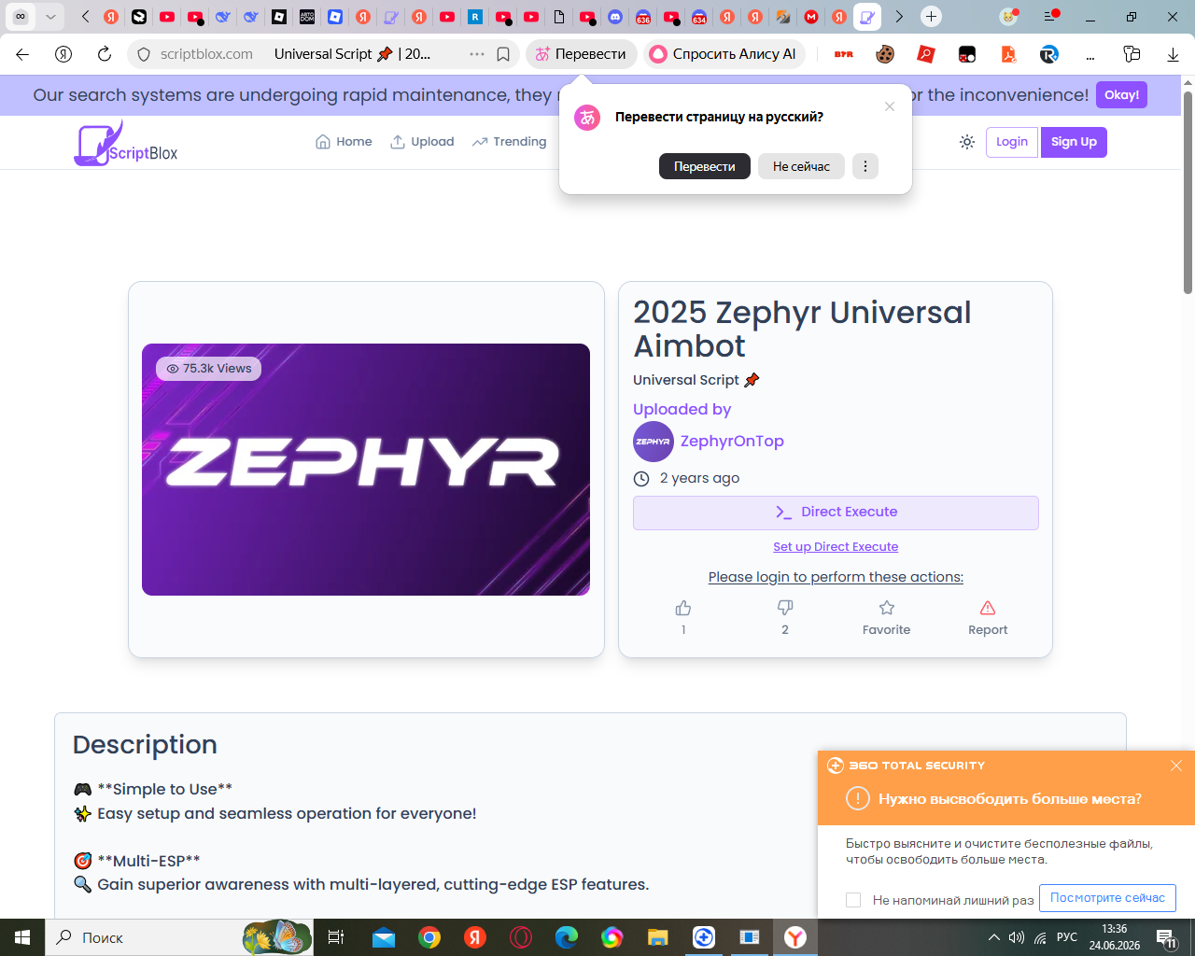Ask Alice AI via 'Спросить Алису AI'
Viewport: 1195px width, 956px height.
(x=724, y=54)
